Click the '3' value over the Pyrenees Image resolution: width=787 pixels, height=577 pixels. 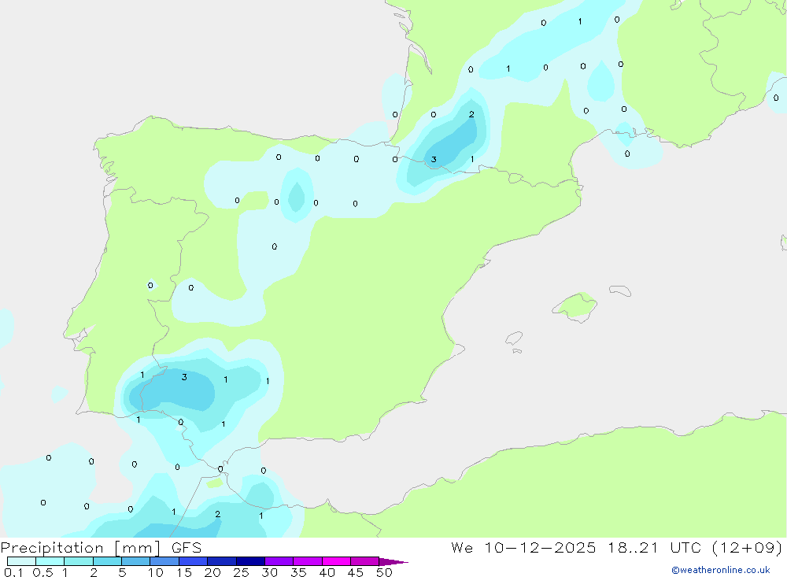click(x=434, y=159)
